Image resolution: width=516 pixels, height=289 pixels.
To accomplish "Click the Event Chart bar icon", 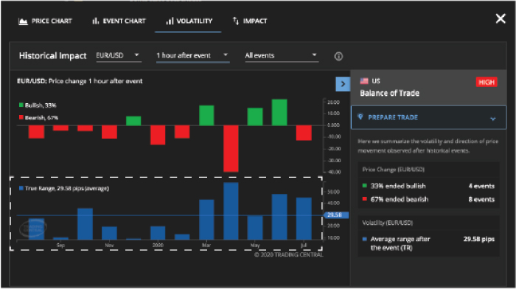I will [95, 21].
